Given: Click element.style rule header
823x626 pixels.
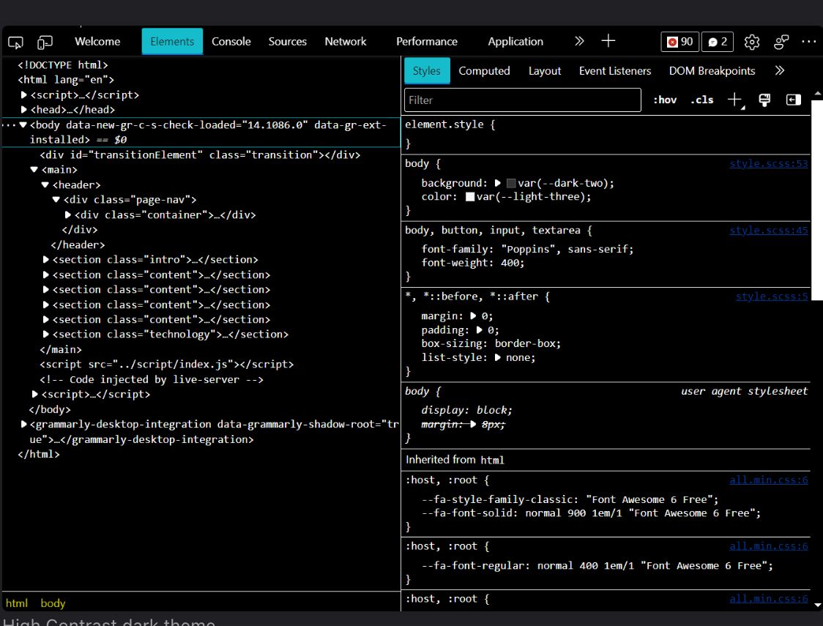Looking at the screenshot, I should [450, 125].
